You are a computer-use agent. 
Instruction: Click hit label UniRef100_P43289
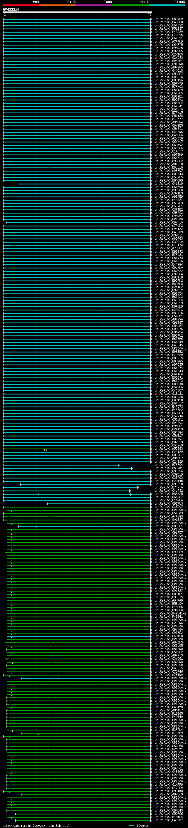[x=168, y=32]
